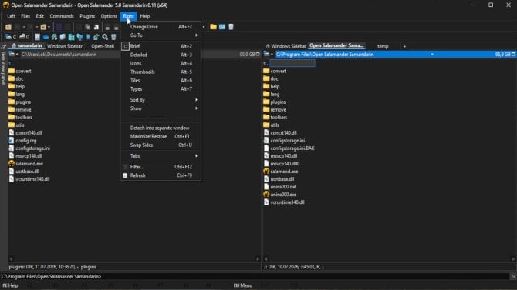Screen dimensions: 517x290
Task: Open Network globe icon in drive bar
Action: point(55,37)
